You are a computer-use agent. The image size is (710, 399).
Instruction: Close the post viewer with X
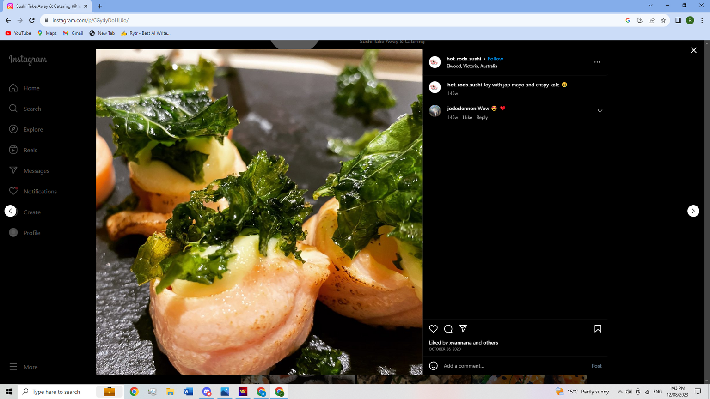693,50
